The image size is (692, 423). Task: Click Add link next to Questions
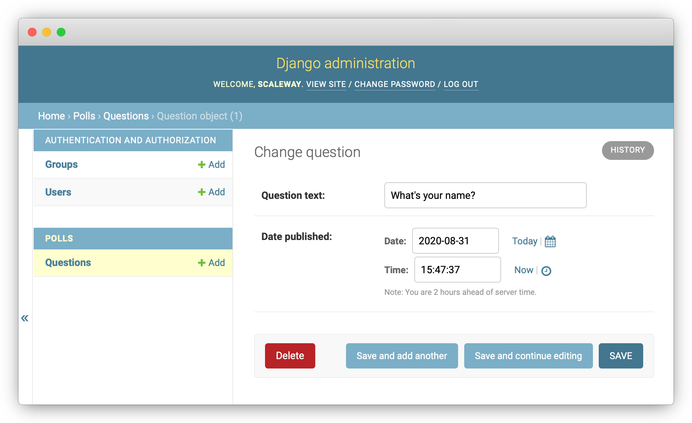click(x=217, y=263)
